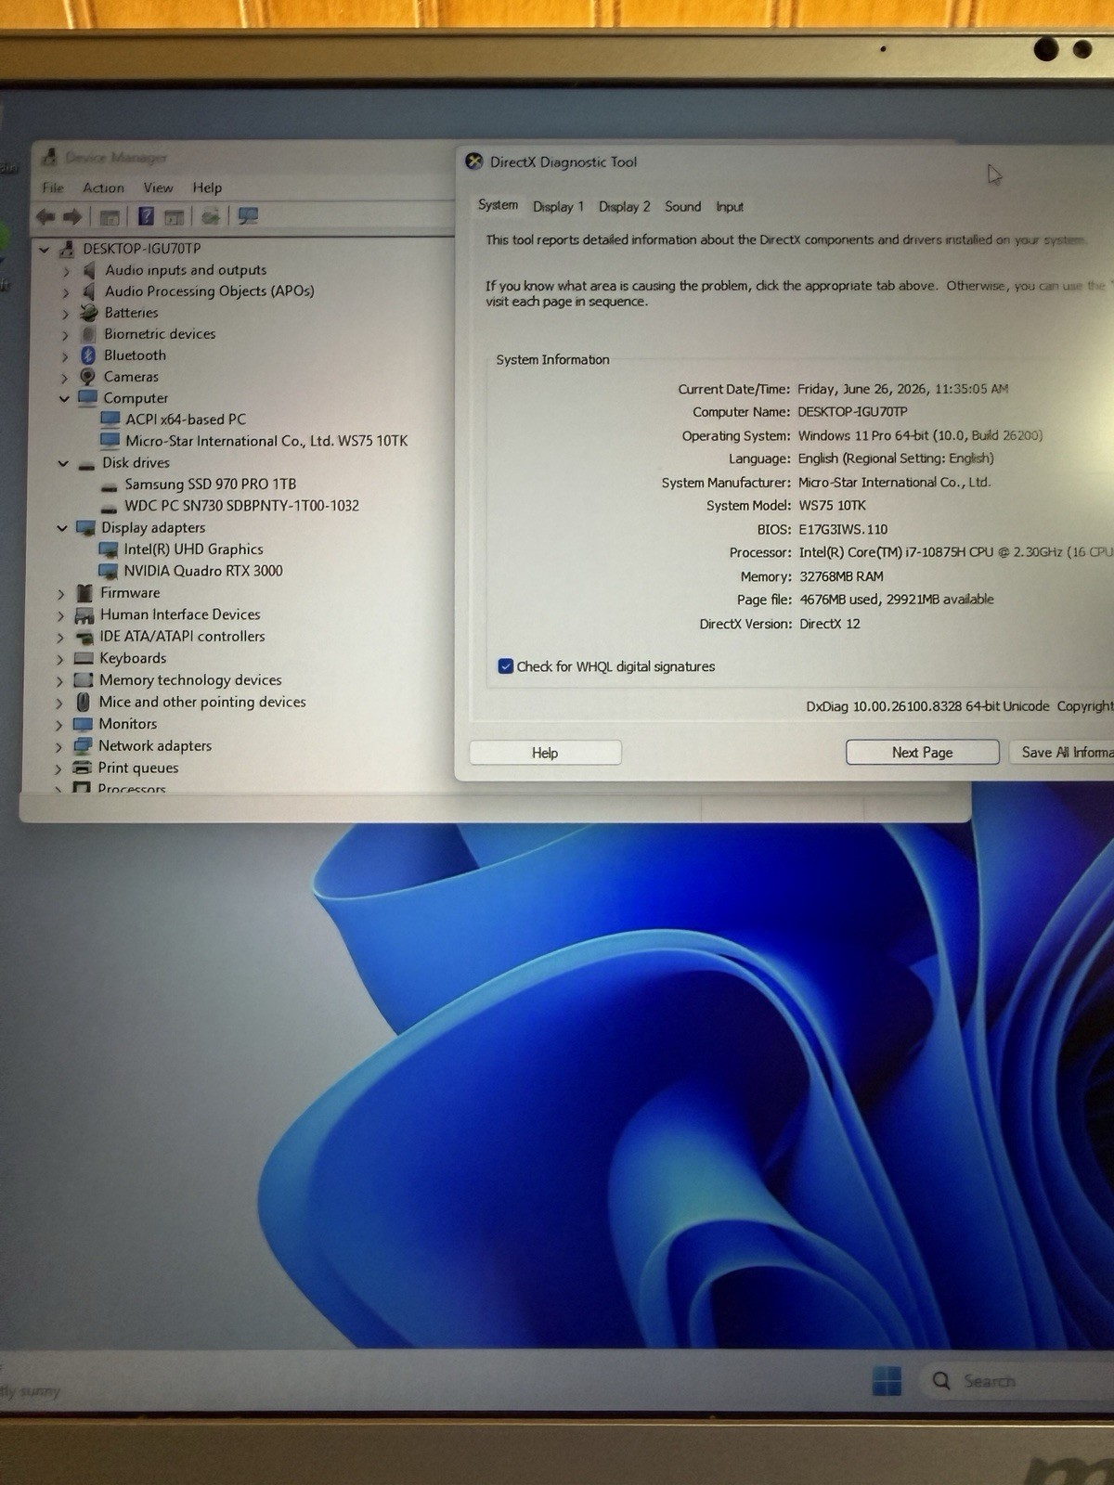Screen dimensions: 1114x1485
Task: Click the Help button in DxDiag
Action: tap(545, 753)
